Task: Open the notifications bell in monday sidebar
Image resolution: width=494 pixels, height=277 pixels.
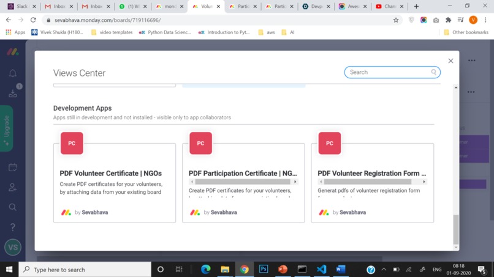Action: click(x=13, y=73)
